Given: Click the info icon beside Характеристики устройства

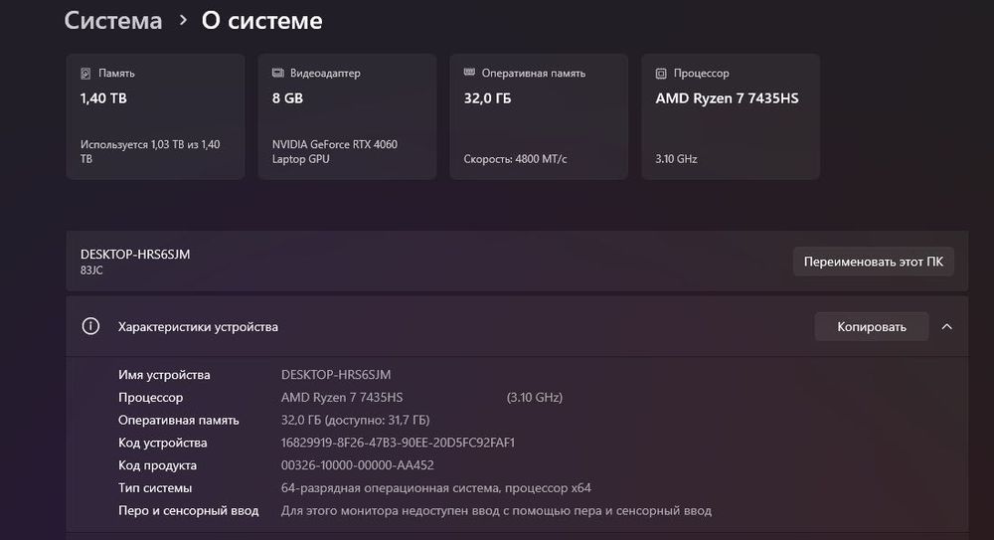Looking at the screenshot, I should click(90, 326).
